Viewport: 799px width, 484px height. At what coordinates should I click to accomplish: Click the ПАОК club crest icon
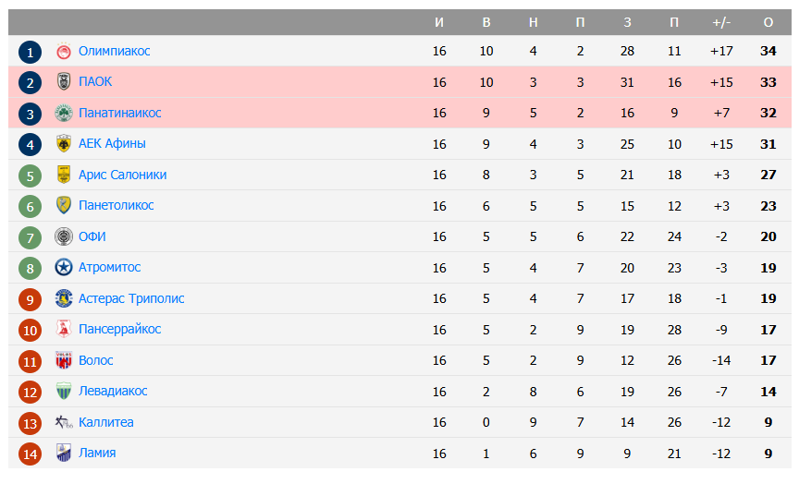[x=64, y=82]
